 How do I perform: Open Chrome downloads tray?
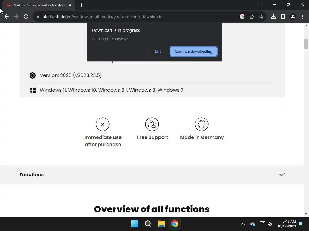tap(273, 17)
